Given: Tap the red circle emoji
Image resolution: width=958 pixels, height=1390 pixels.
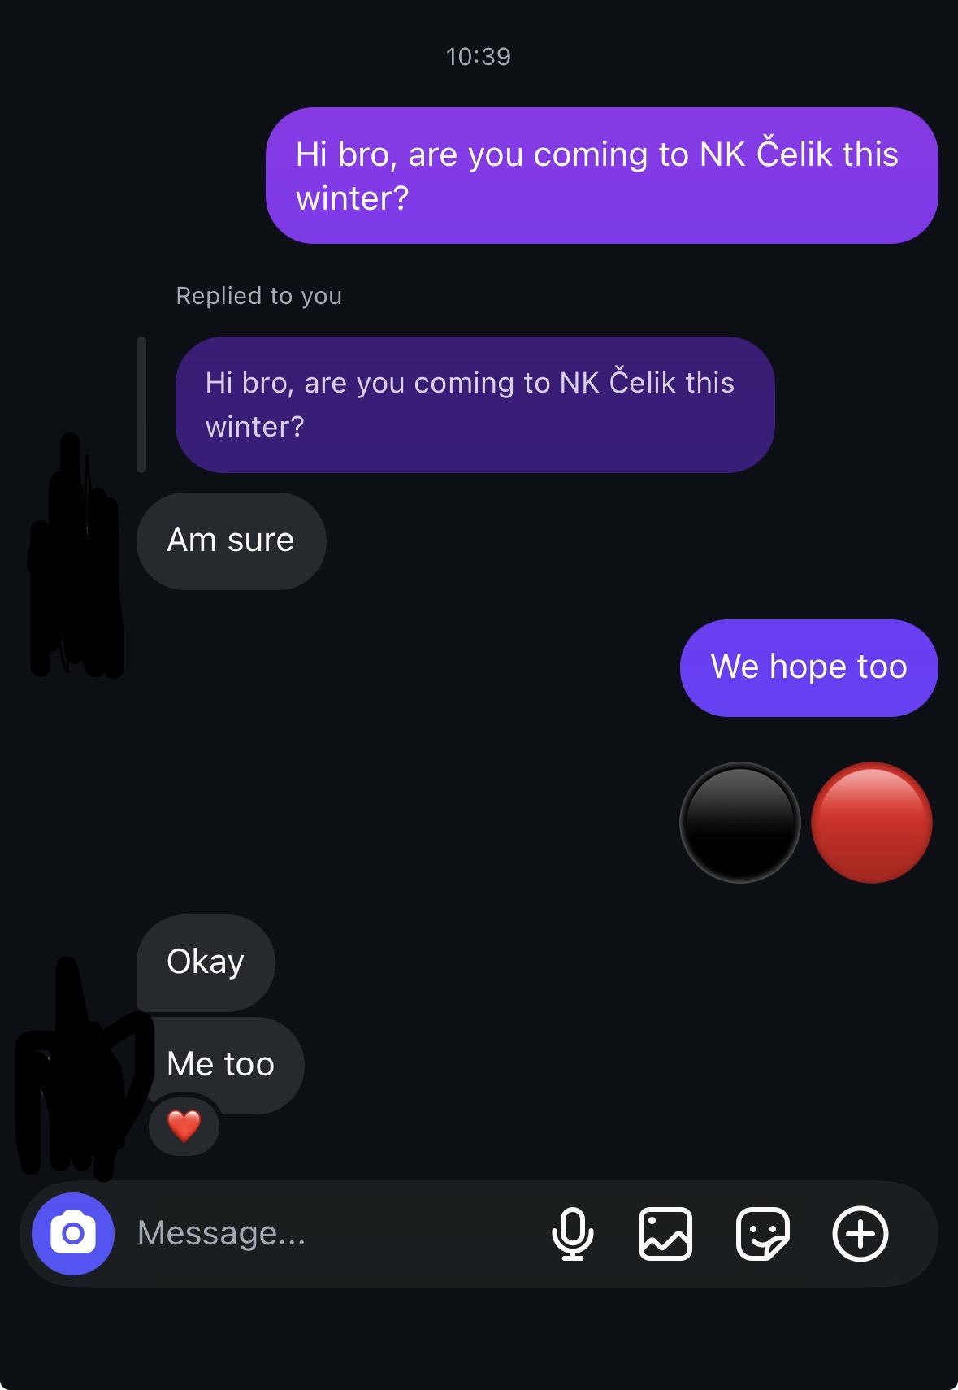Looking at the screenshot, I should [x=872, y=823].
